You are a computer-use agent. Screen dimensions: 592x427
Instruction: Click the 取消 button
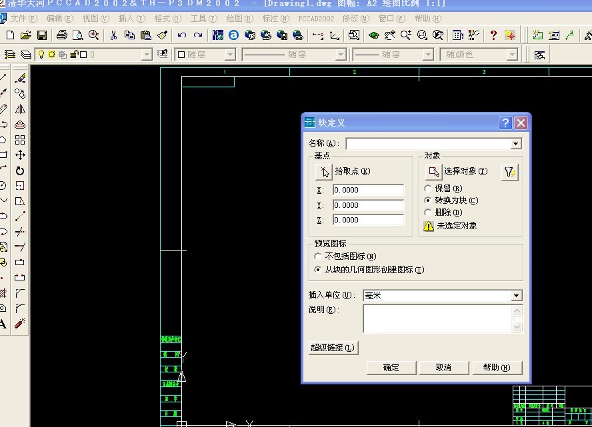(444, 368)
